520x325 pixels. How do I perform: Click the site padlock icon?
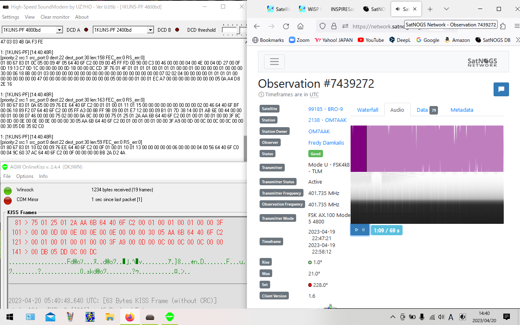(334, 26)
